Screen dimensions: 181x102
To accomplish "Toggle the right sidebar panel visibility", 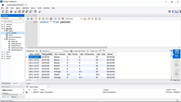I will pos(179,11).
